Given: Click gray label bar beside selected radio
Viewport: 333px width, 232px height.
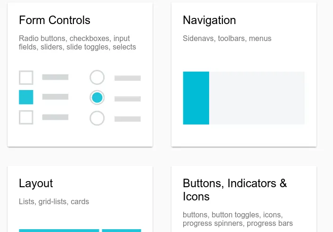Looking at the screenshot, I should click(x=128, y=99).
